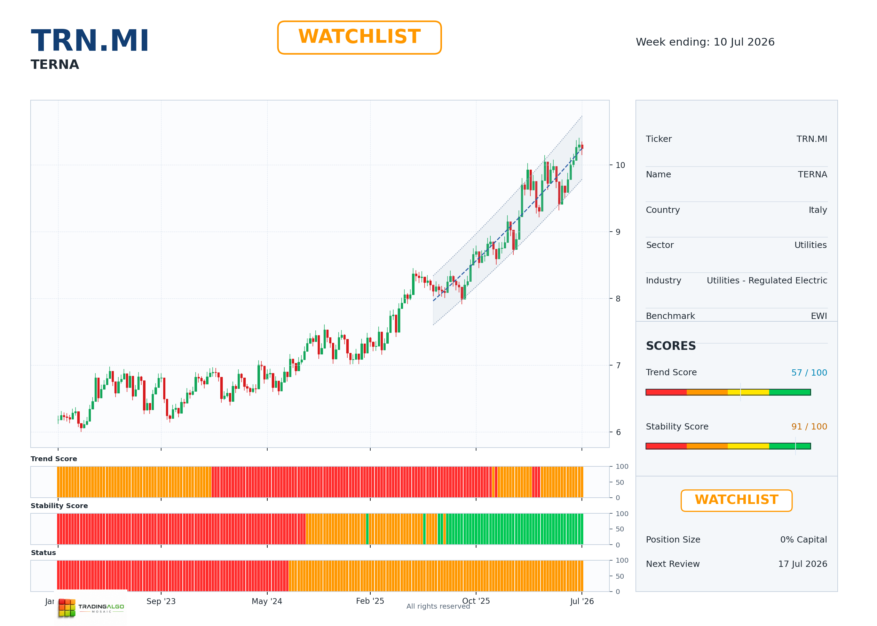The height and width of the screenshot is (626, 877).
Task: Click the Week ending 10 Jul 2026 text
Action: click(x=705, y=42)
